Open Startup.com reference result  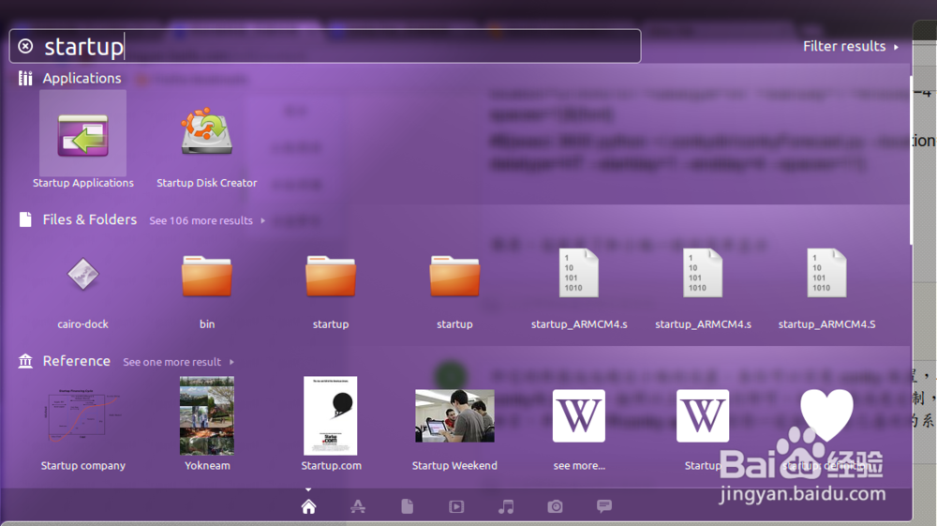tap(331, 425)
